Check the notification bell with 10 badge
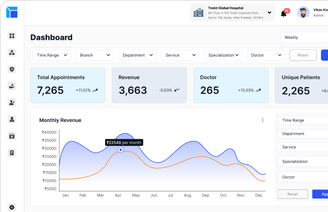The image size is (328, 212). click(283, 14)
